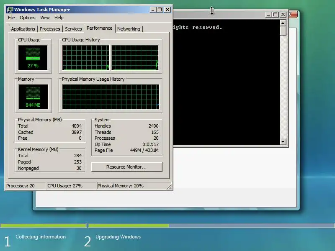
Task: Switch to the Services tab
Action: [x=73, y=29]
